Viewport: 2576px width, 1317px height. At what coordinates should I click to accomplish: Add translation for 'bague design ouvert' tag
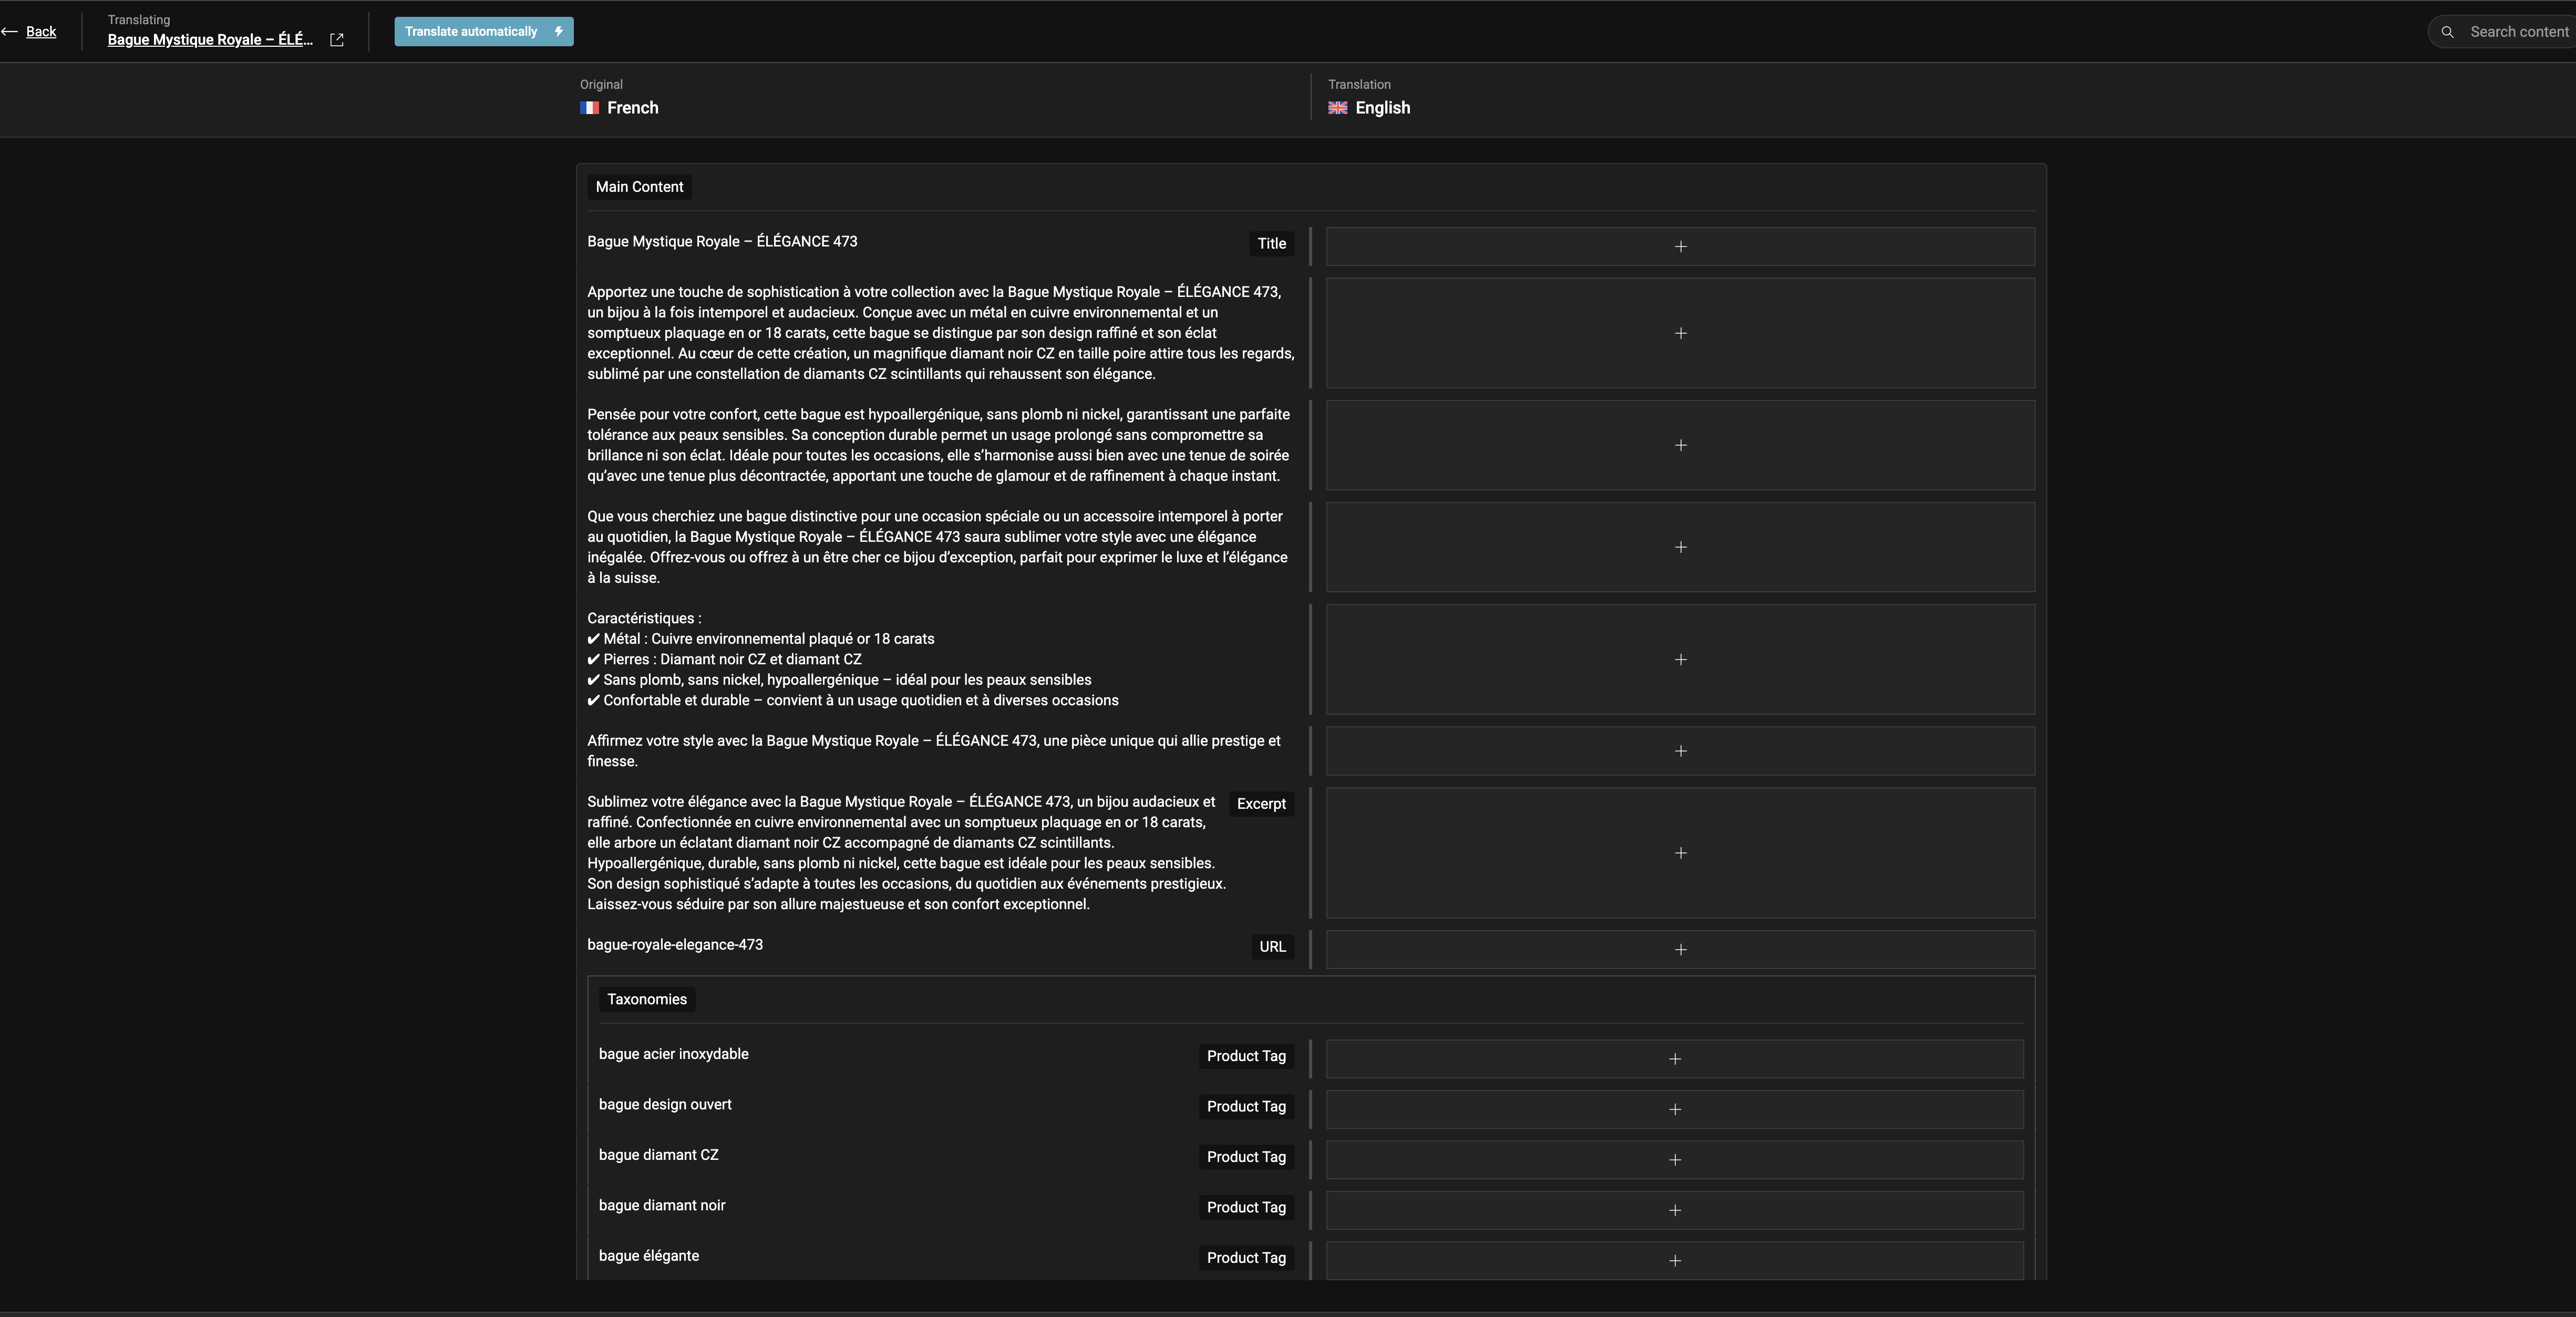[1675, 1109]
